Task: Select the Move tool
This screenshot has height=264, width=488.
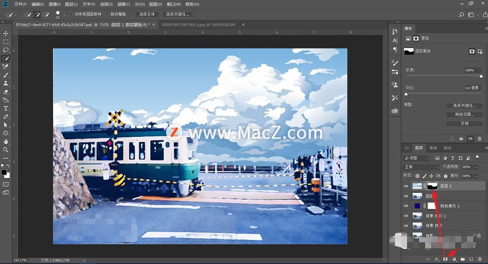Action: pos(6,34)
